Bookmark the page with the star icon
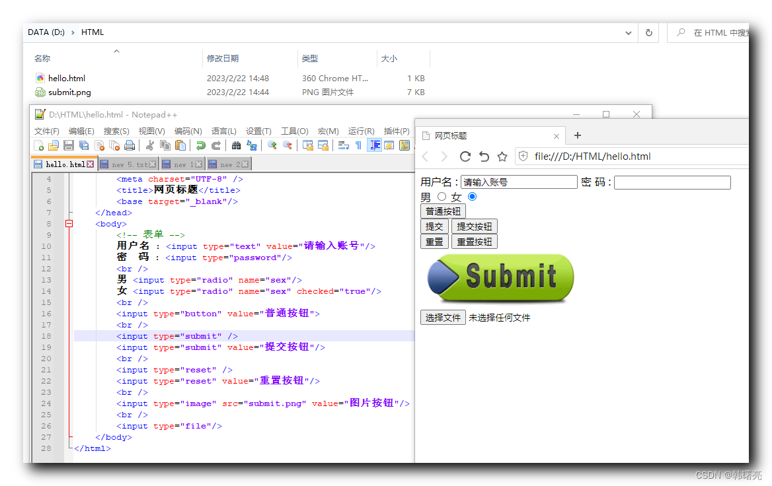The width and height of the screenshot is (772, 486). (x=502, y=156)
